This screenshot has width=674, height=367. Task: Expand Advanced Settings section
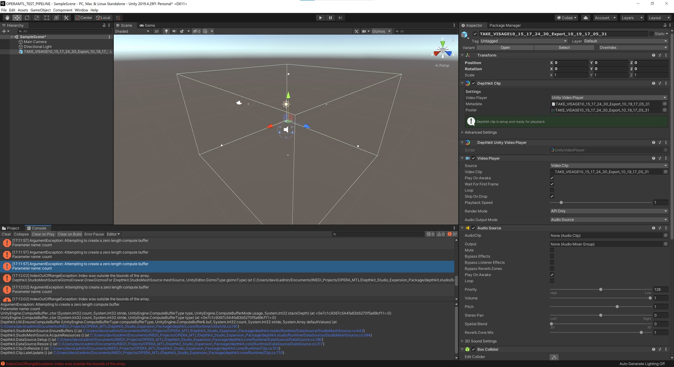[481, 132]
